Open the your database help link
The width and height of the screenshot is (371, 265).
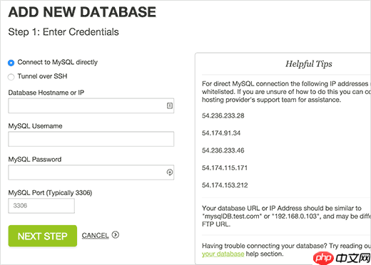(223, 254)
